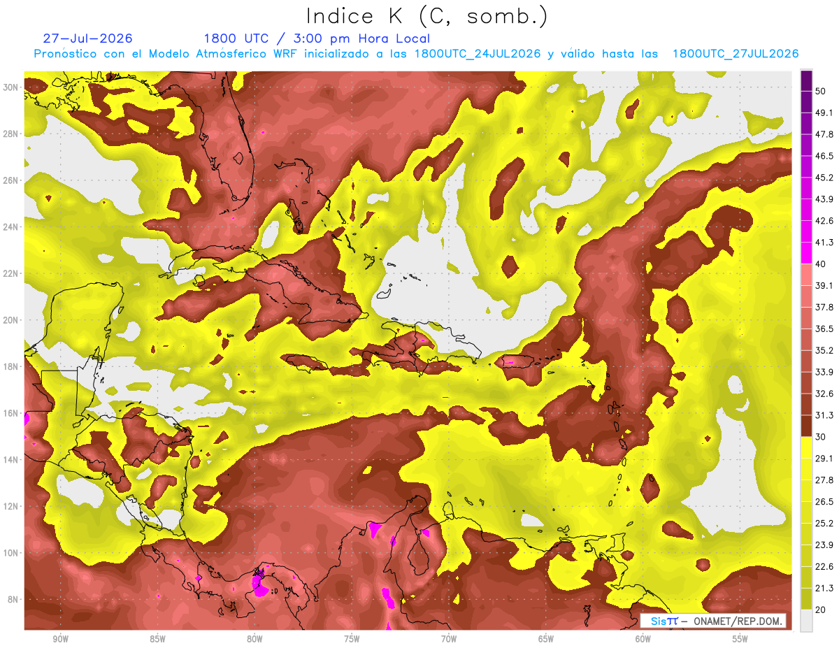Screen dimensions: 839x648
Task: Click the color bar value 43.9
Action: (825, 199)
